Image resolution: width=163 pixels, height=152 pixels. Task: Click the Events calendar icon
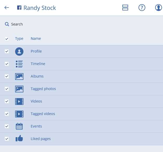(x=19, y=126)
